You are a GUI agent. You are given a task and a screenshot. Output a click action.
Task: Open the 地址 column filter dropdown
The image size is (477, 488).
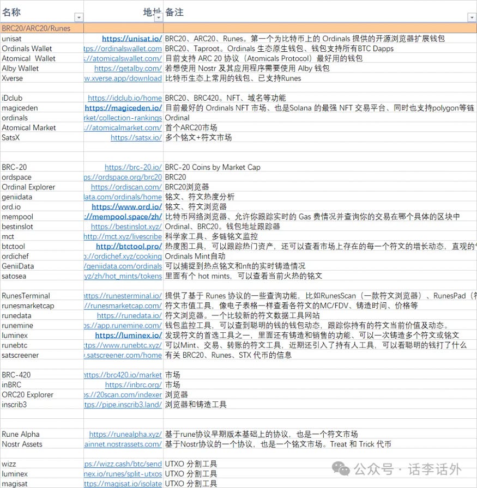pos(159,17)
